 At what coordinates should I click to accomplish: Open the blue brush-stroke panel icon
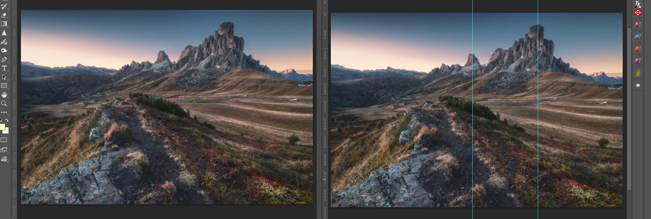click(x=638, y=37)
